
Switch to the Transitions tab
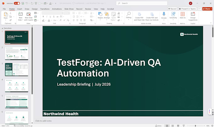click(x=45, y=9)
